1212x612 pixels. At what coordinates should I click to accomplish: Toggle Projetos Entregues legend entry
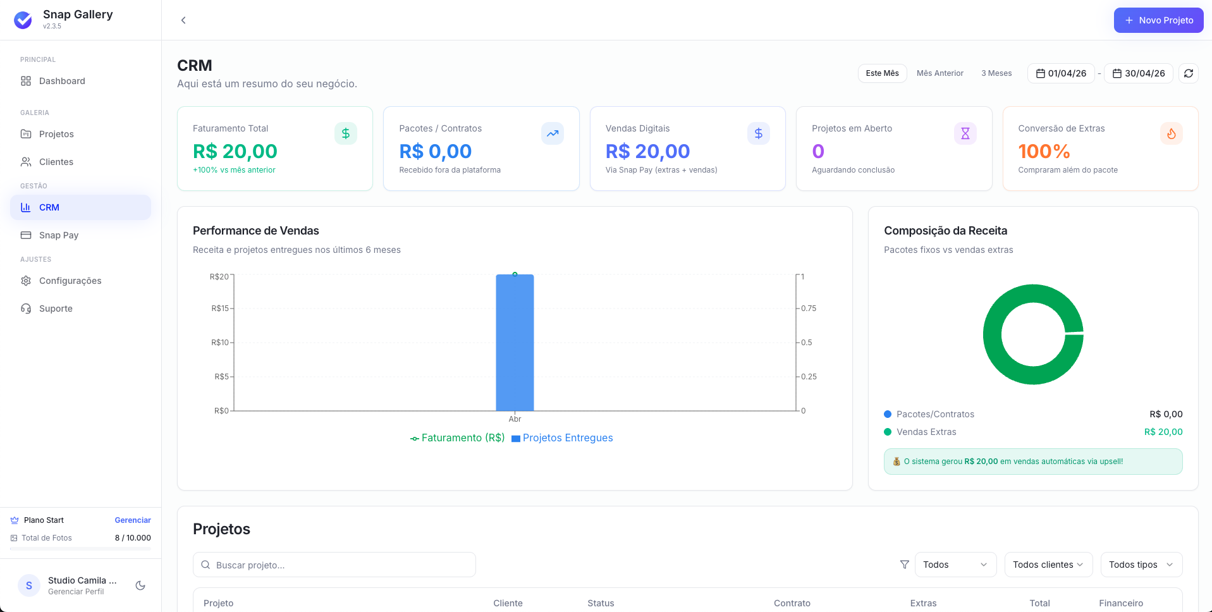click(562, 438)
